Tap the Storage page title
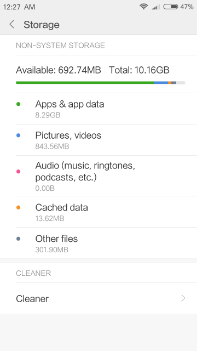The width and height of the screenshot is (197, 351). (x=42, y=25)
